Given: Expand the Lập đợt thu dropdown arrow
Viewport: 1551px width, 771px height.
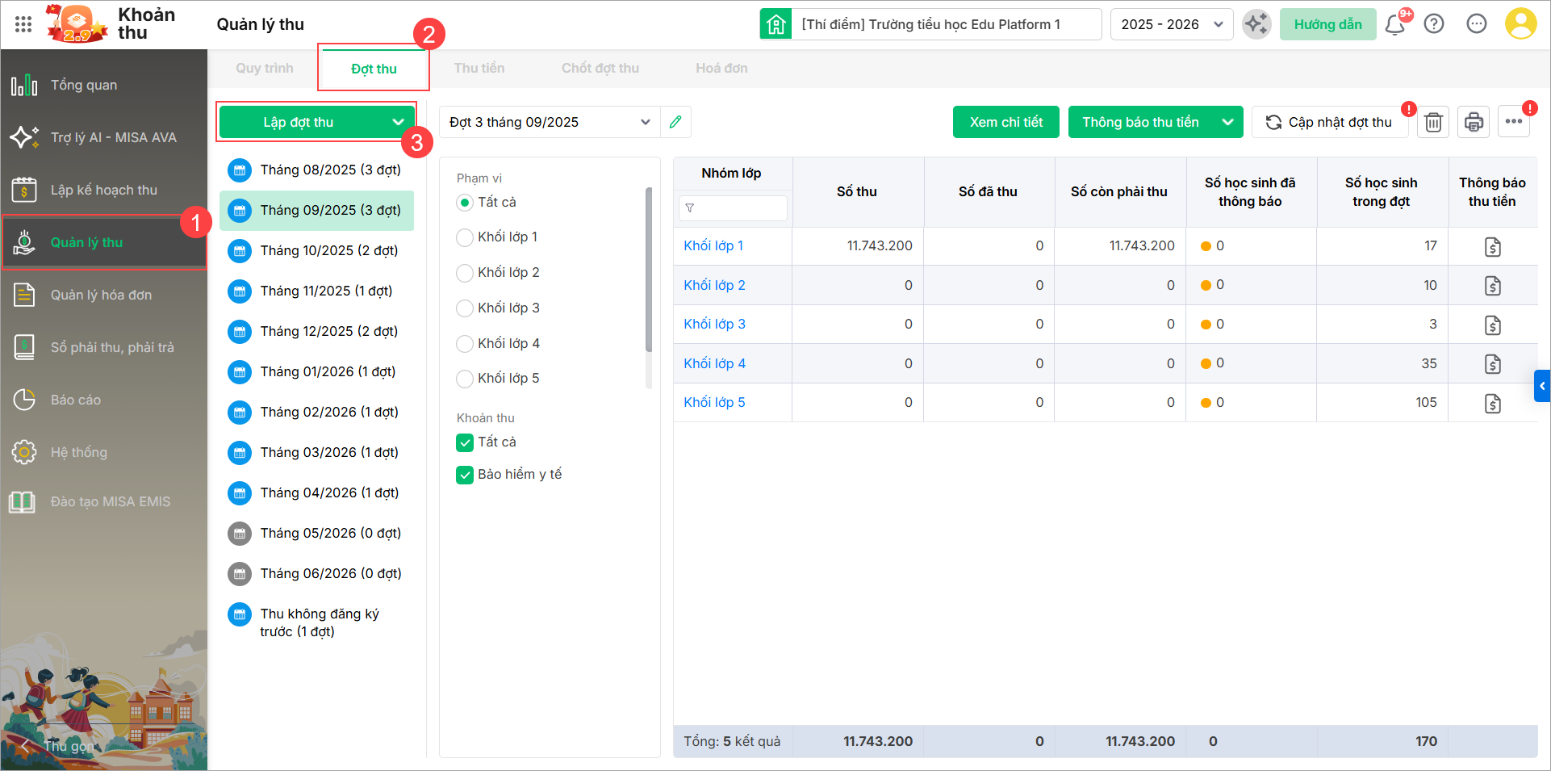Looking at the screenshot, I should [x=398, y=122].
